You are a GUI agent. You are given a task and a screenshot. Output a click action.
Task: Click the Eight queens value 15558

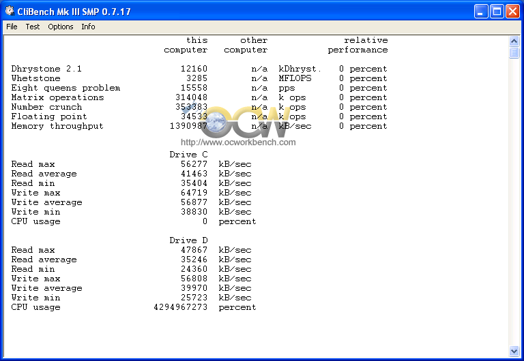pos(194,88)
